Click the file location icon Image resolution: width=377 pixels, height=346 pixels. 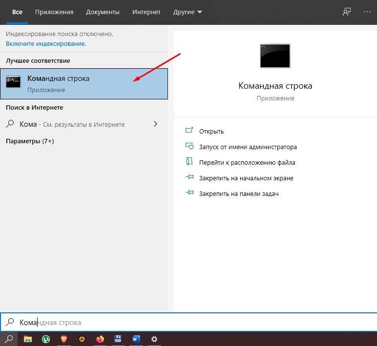tap(189, 161)
